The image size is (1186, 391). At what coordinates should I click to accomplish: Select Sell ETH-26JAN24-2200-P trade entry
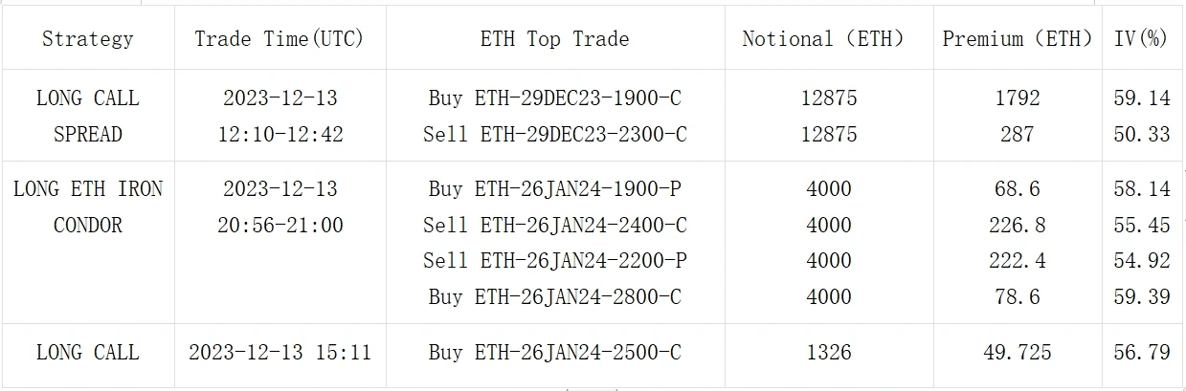554,261
